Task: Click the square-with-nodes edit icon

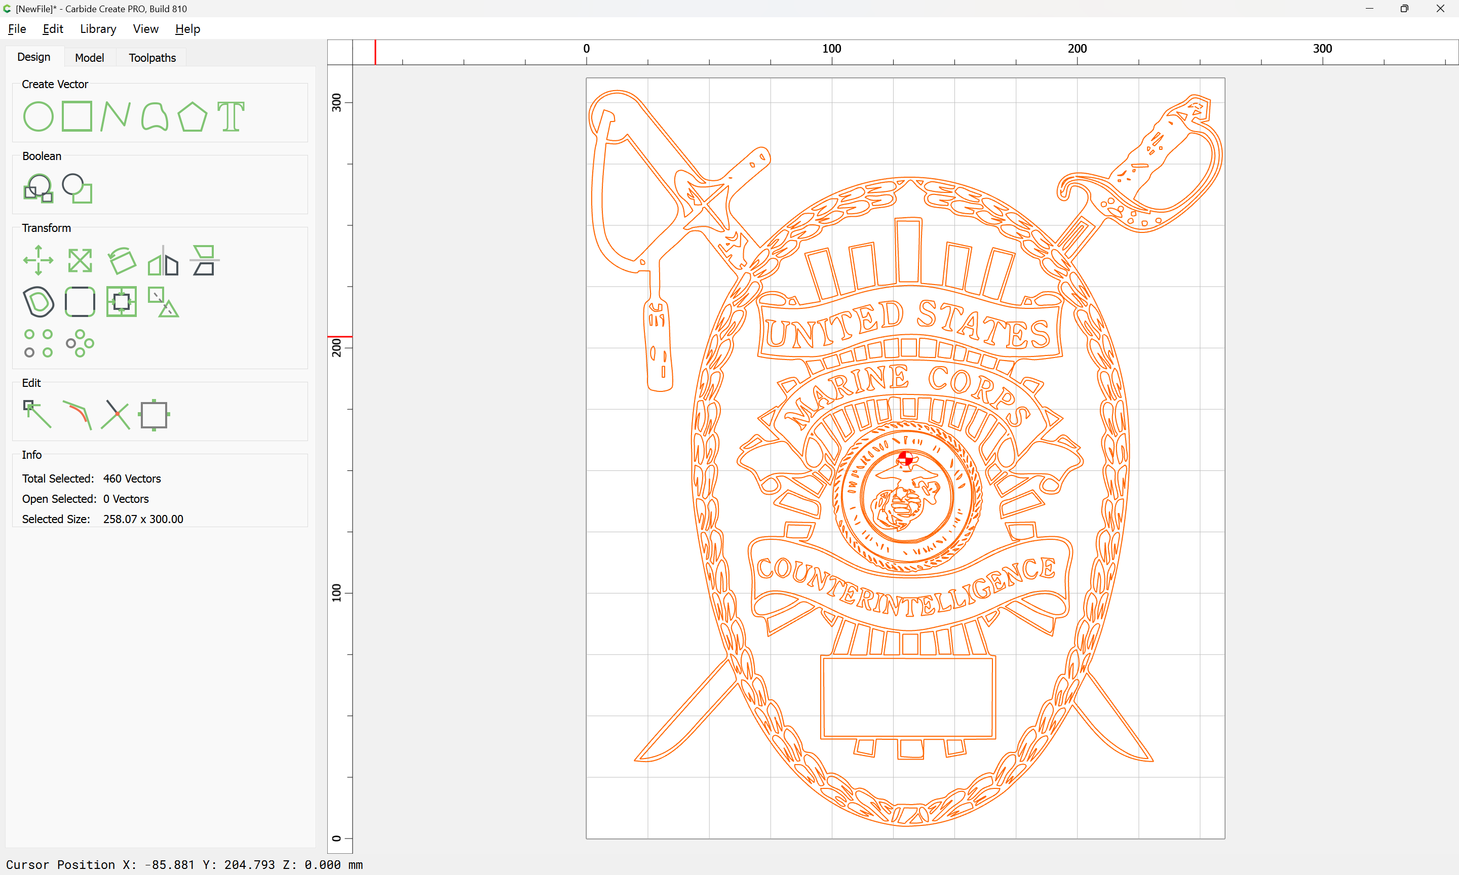Action: tap(154, 415)
